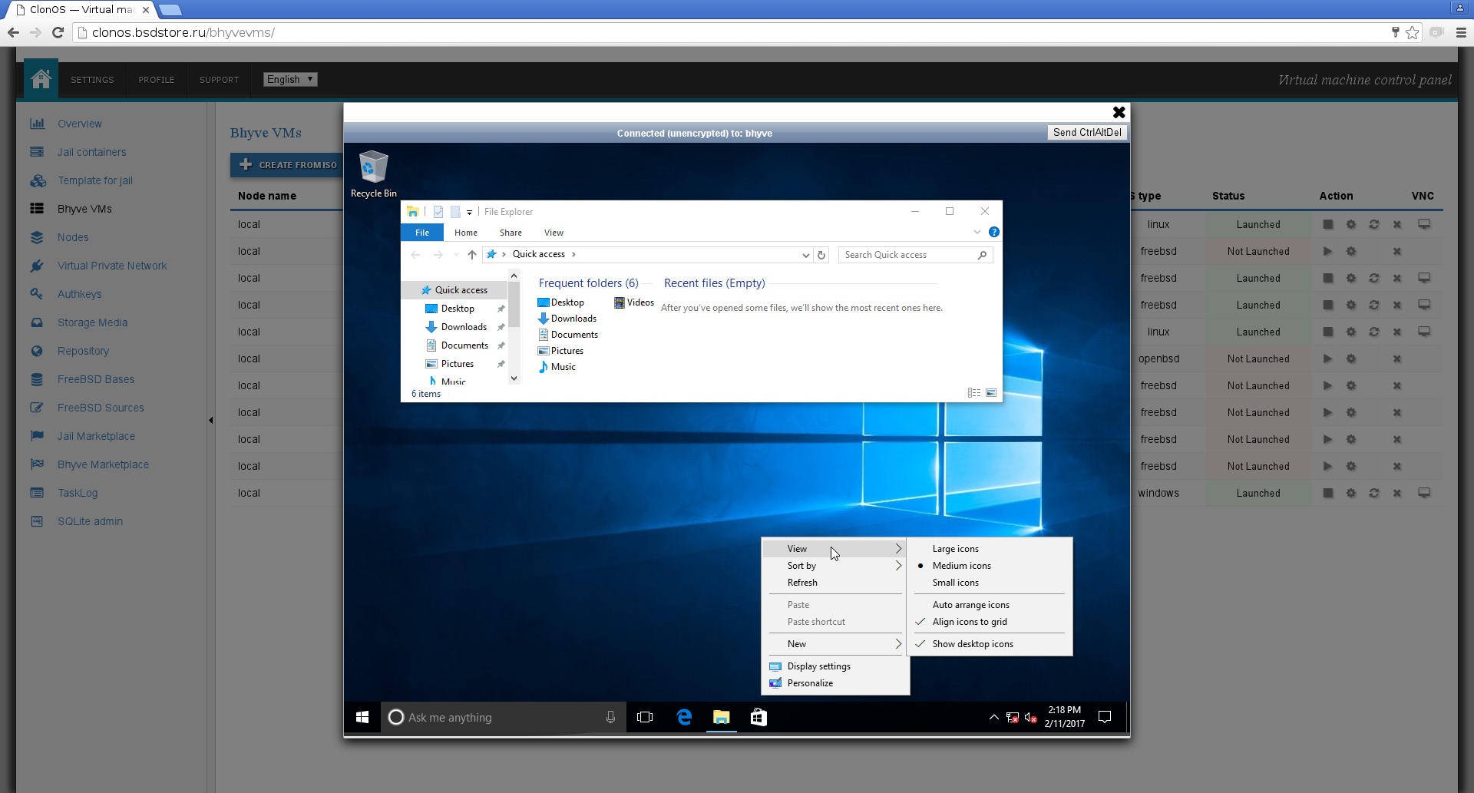The image size is (1474, 793).
Task: Click the File Explorer back arrow
Action: click(x=415, y=255)
